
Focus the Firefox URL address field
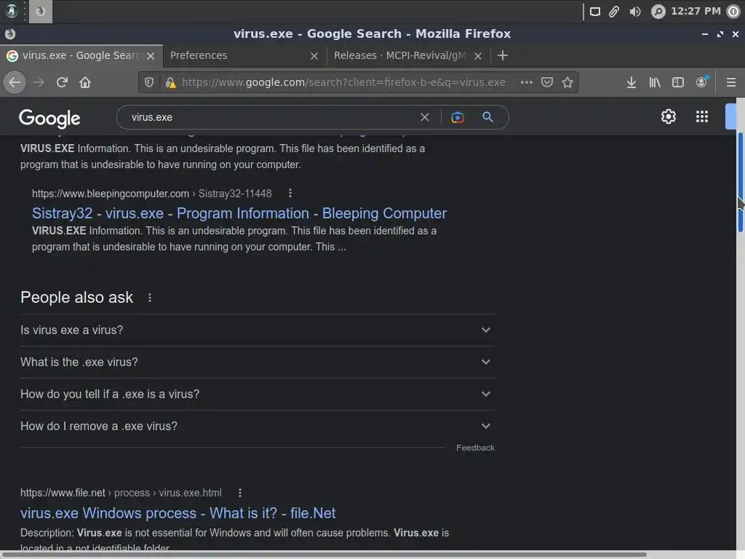tap(343, 82)
